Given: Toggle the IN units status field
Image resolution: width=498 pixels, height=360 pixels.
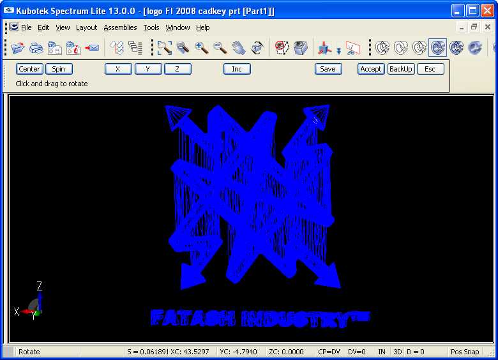Looking at the screenshot, I should click(x=382, y=352).
